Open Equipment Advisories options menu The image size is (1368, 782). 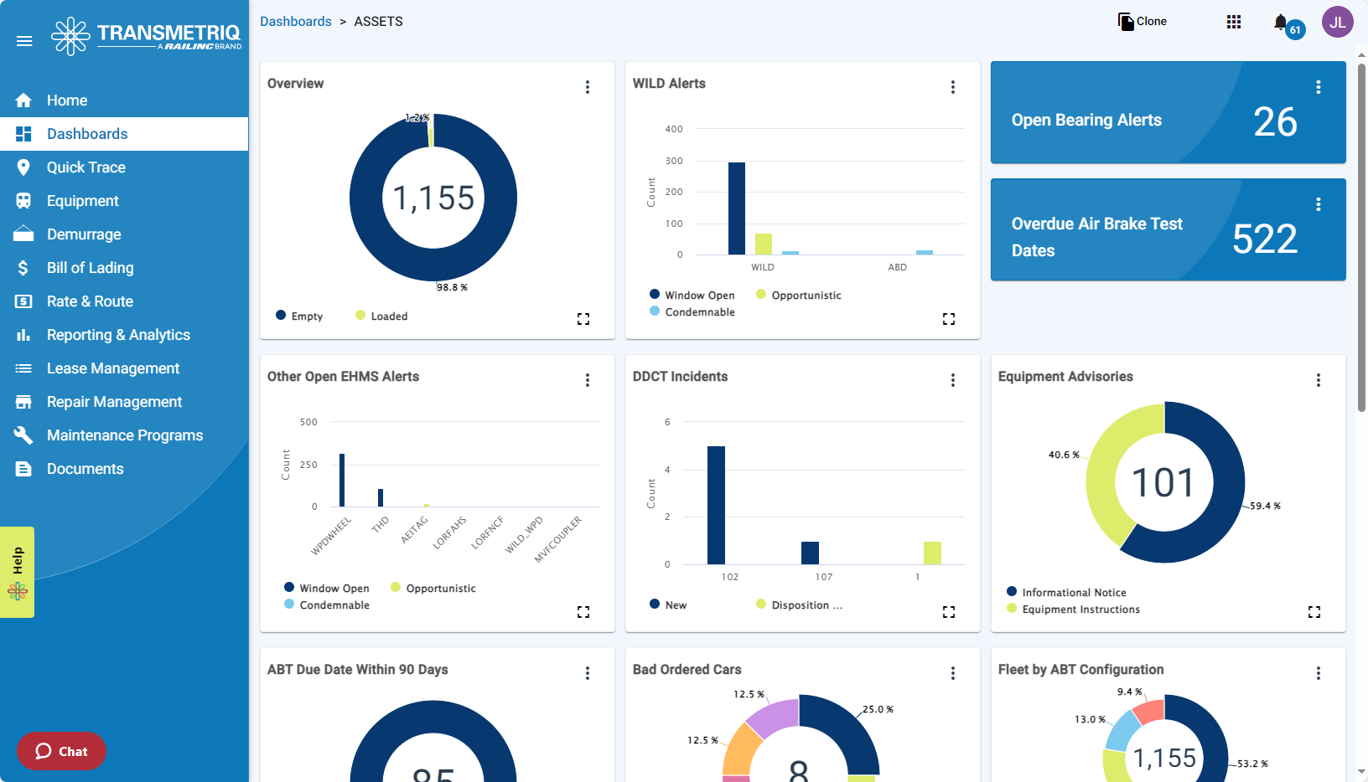point(1319,380)
